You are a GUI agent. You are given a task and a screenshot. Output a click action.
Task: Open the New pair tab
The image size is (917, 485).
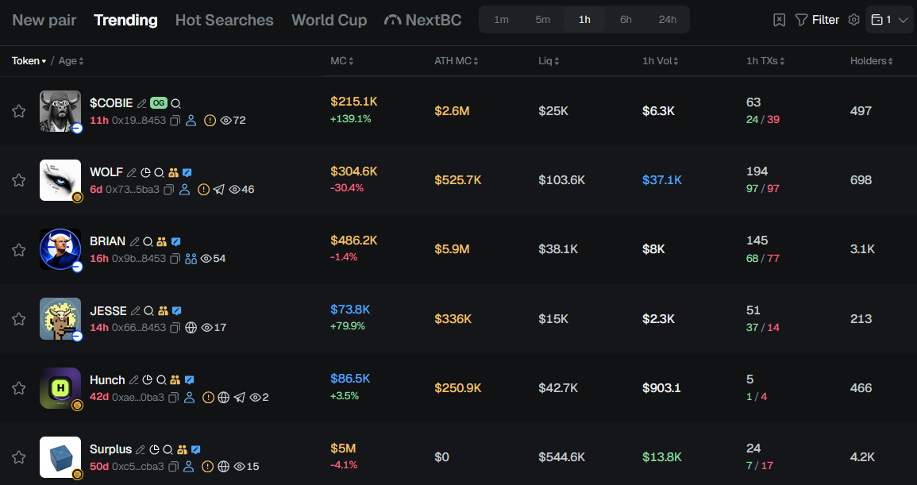pyautogui.click(x=44, y=20)
